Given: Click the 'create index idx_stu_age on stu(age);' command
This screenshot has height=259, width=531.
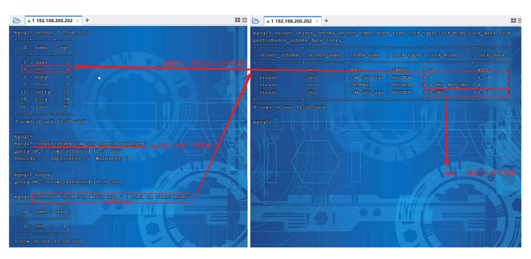Looking at the screenshot, I should (91, 144).
